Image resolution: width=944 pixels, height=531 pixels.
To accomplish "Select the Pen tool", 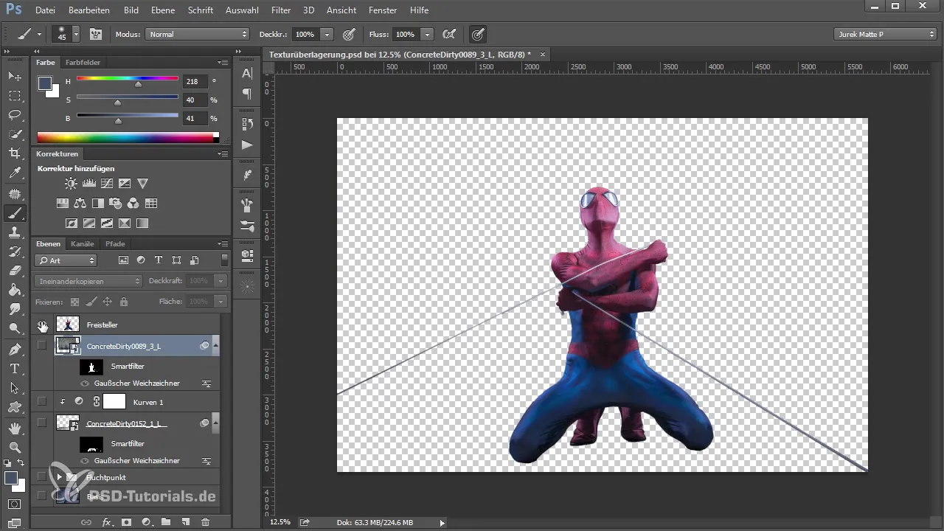I will point(15,349).
